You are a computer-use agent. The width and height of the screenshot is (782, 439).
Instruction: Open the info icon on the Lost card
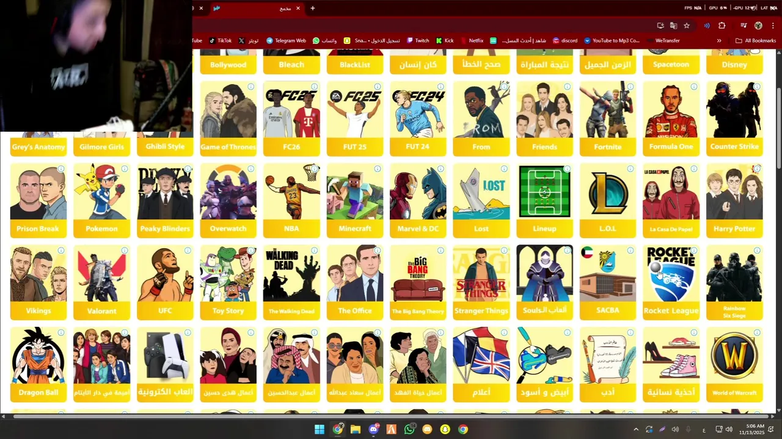504,169
